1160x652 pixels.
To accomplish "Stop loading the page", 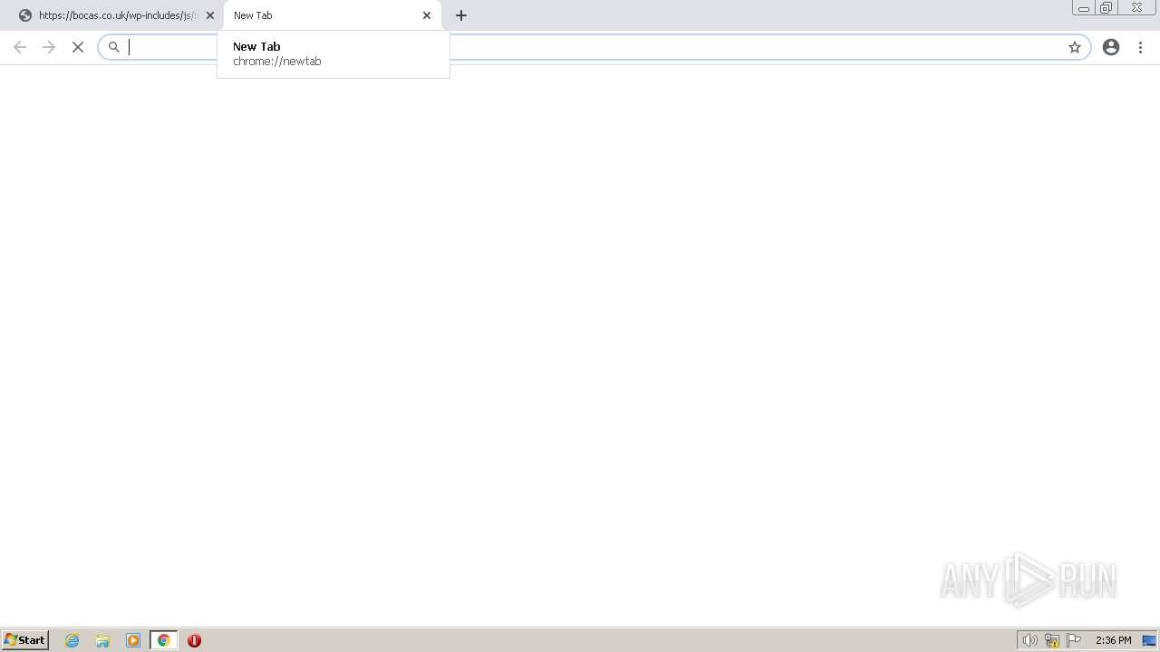I will pos(78,47).
